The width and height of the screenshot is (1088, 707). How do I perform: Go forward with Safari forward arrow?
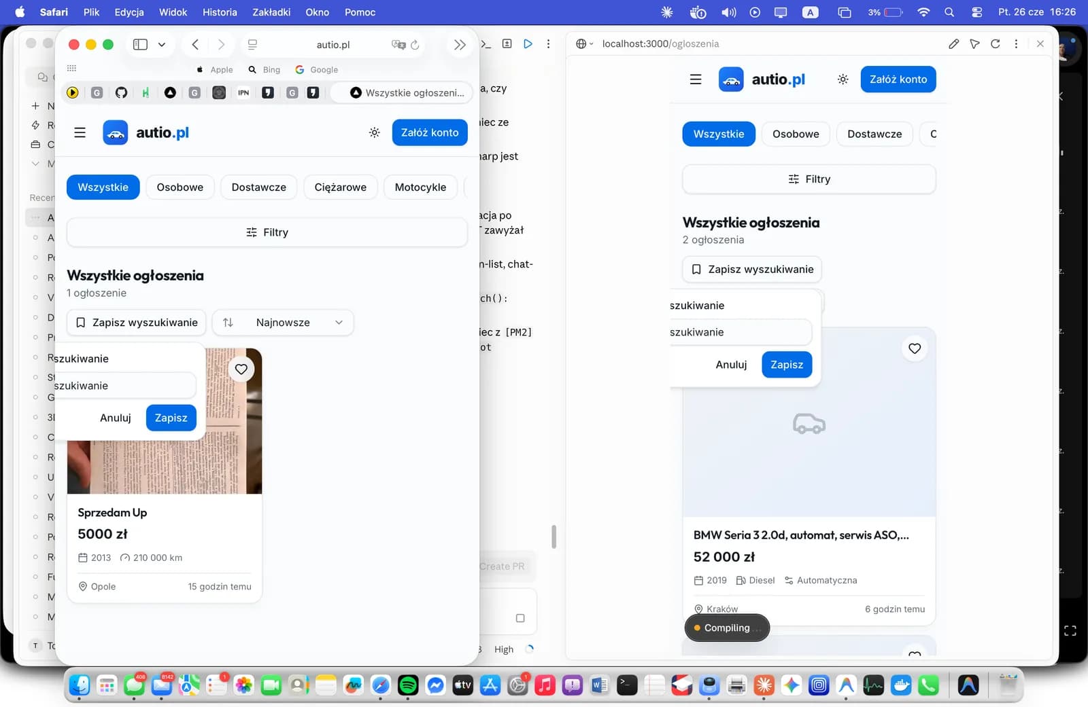coord(221,44)
